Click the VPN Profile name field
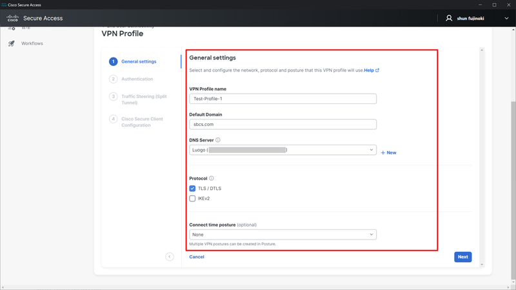The image size is (516, 290). [283, 99]
